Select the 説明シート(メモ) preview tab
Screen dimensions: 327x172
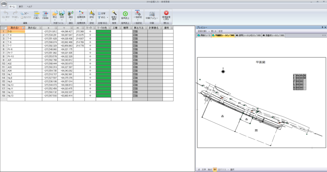point(248,36)
